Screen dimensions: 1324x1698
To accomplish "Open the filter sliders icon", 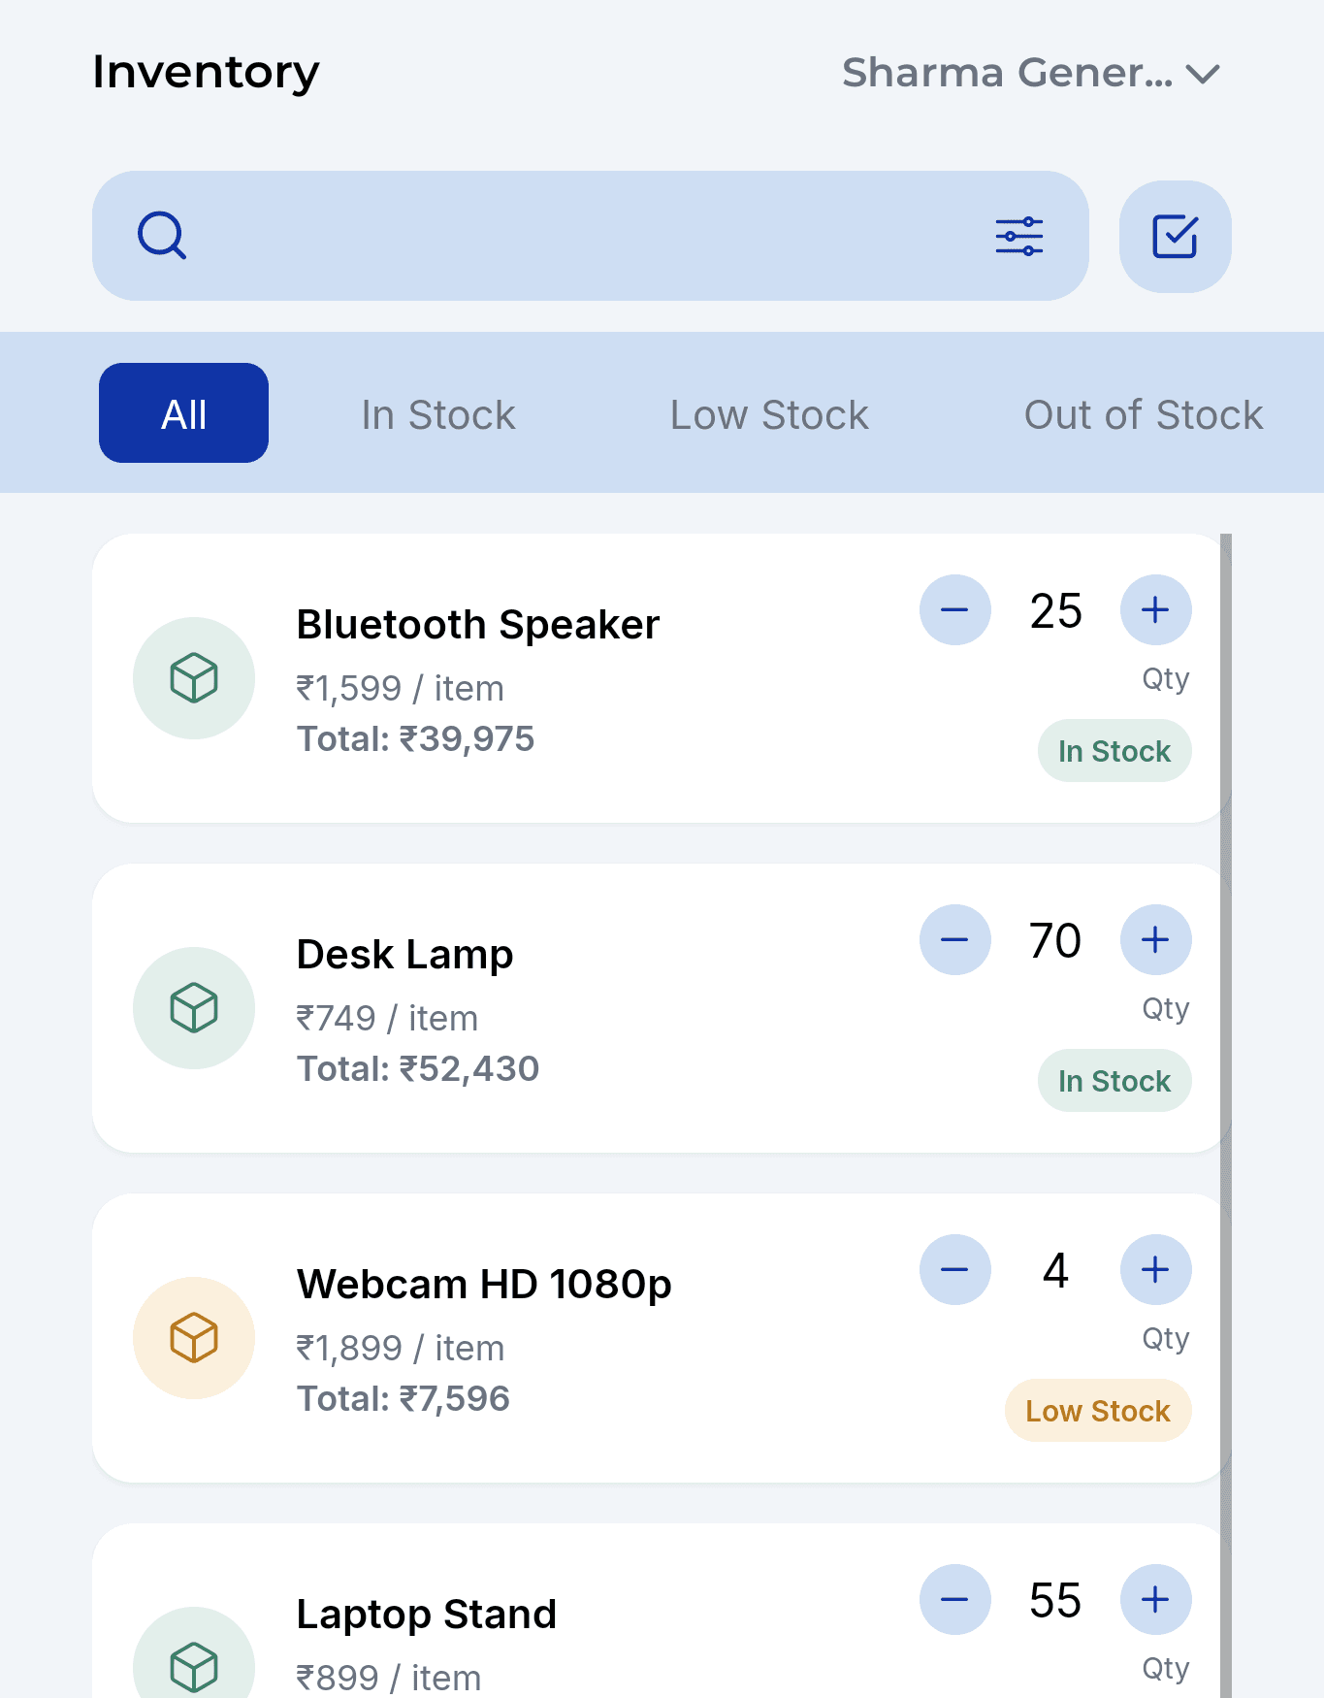I will tap(1019, 236).
